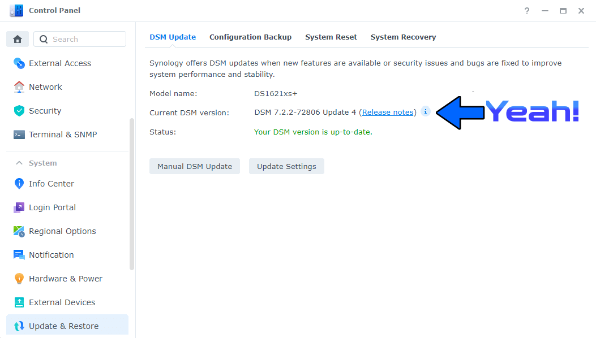Select Notification in the sidebar
This screenshot has height=338, width=596.
coord(67,255)
